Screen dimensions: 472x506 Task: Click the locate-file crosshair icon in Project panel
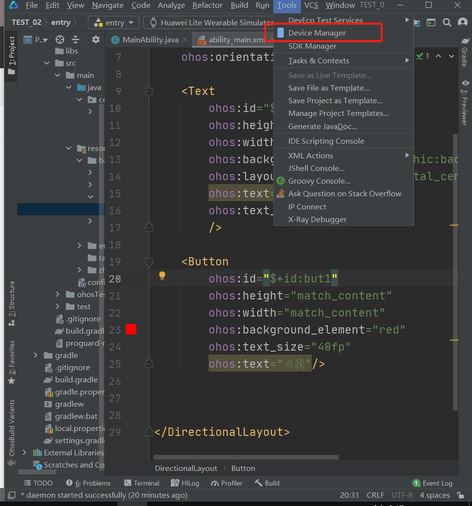tap(60, 40)
